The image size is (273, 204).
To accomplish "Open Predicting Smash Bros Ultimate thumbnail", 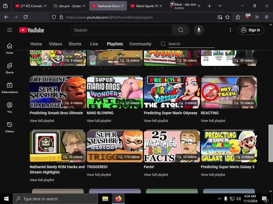I will click(58, 92).
